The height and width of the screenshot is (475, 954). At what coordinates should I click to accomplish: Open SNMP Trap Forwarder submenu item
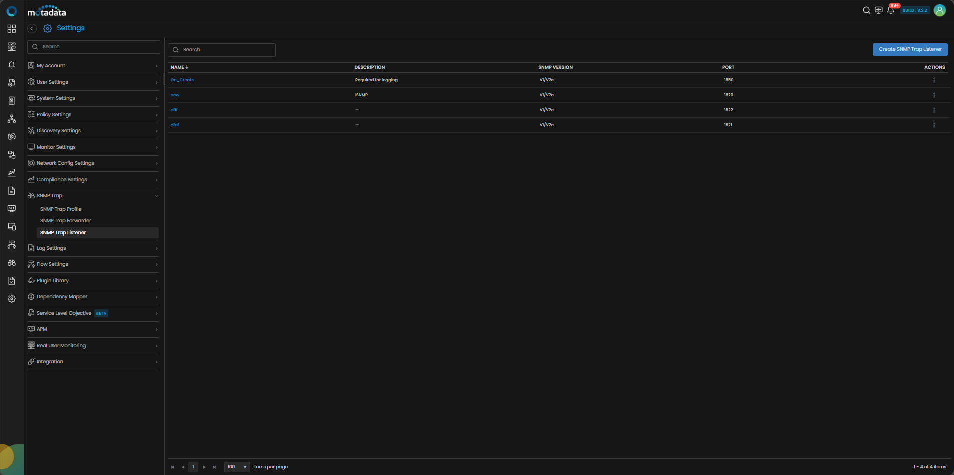coord(66,221)
